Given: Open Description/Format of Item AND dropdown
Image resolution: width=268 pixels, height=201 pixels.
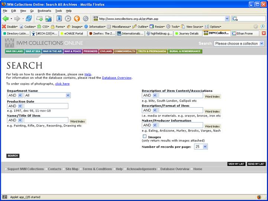Looking at the screenshot, I should [149, 110].
